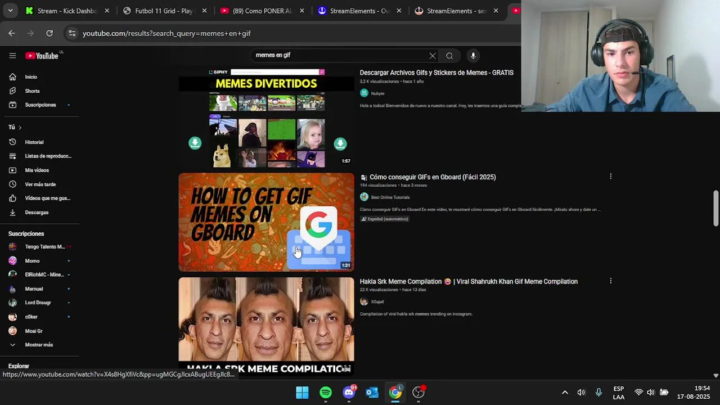Switch to Como PONER YouTube tab
Viewport: 720px width, 405px height.
point(262,11)
